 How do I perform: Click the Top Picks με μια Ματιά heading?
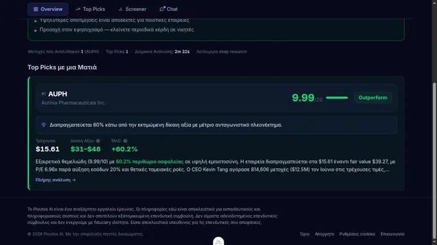pyautogui.click(x=62, y=67)
